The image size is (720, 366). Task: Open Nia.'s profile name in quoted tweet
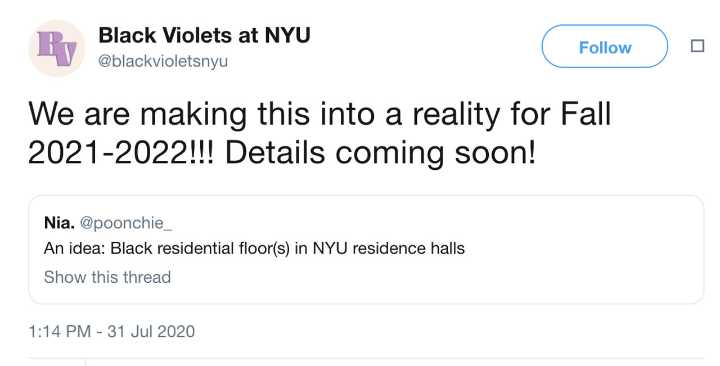[59, 223]
